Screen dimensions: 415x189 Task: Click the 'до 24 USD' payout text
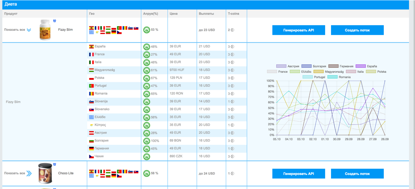(207, 174)
